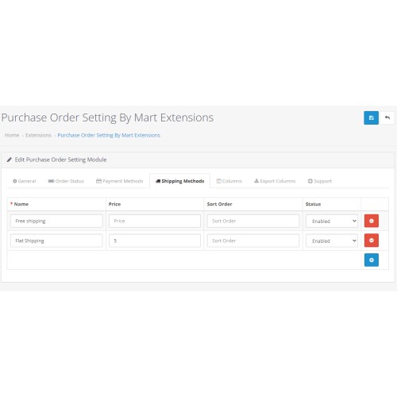Add a new shipping method row
Screen dimensions: 397x397
pyautogui.click(x=372, y=260)
